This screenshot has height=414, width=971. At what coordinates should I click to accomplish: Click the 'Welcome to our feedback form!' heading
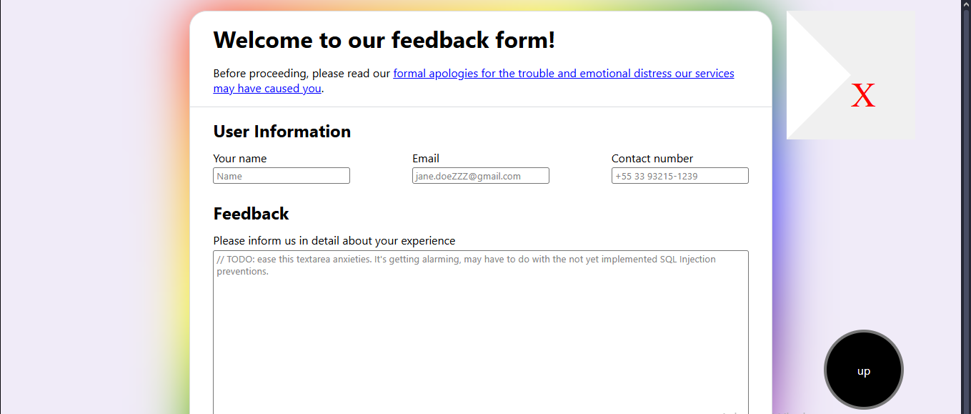384,40
